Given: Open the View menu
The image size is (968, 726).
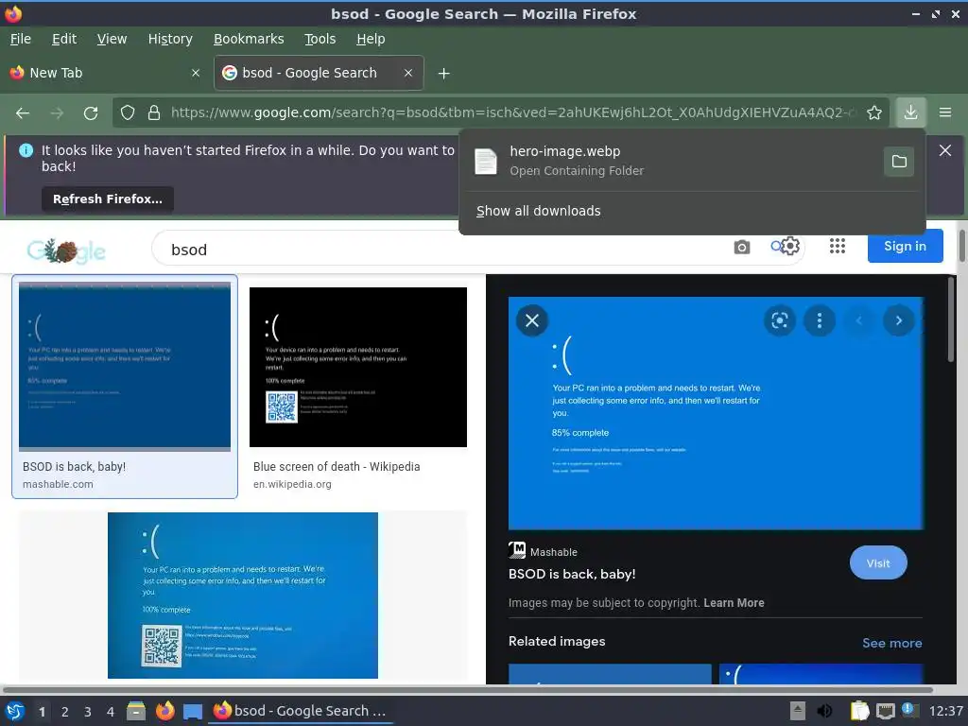Looking at the screenshot, I should pos(112,39).
